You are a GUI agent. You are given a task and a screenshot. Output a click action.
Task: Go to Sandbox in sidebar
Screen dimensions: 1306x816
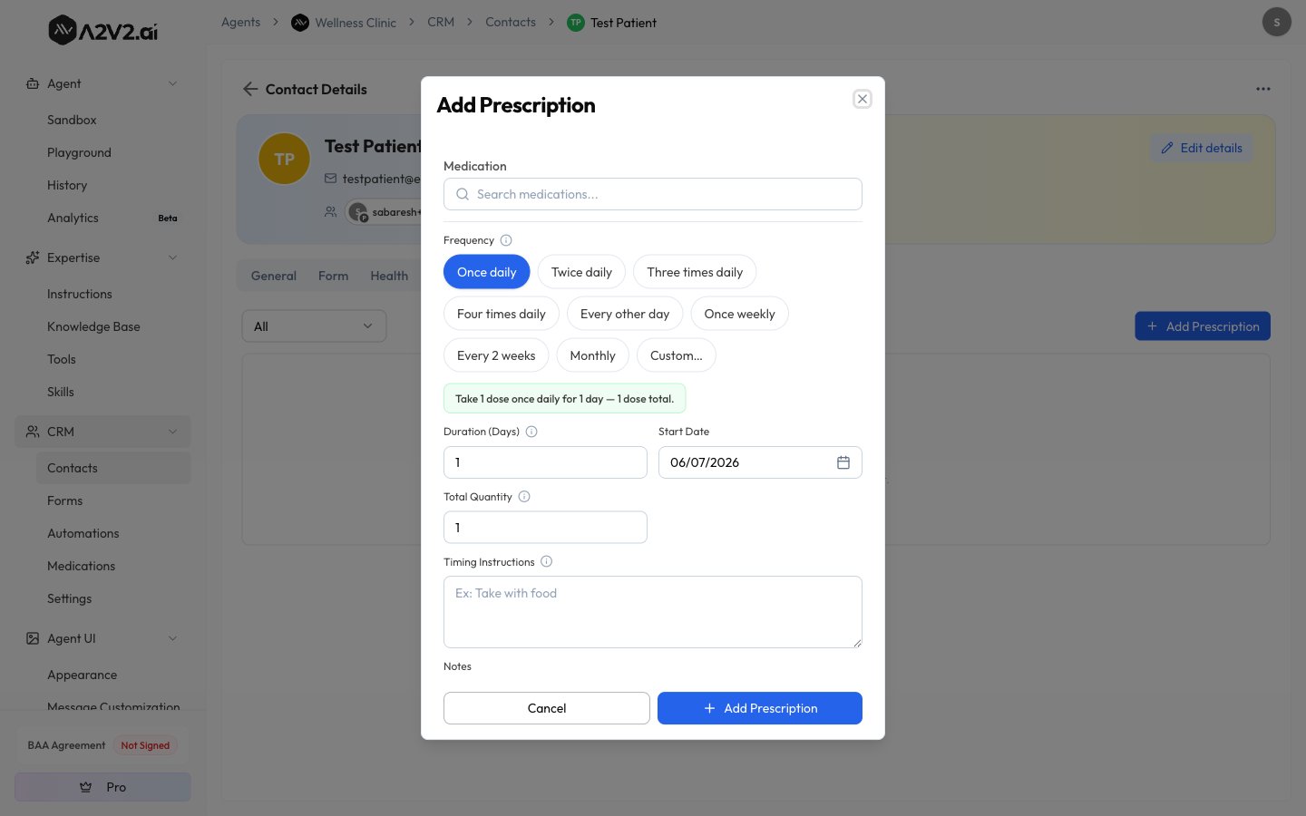72,120
